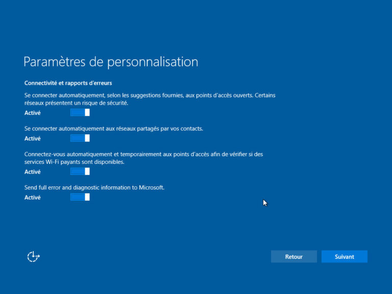Click the Activé label under diagnostic information setting

(33, 198)
